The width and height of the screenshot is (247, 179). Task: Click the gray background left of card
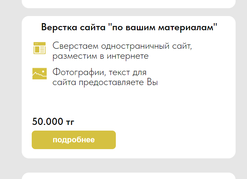11,87
